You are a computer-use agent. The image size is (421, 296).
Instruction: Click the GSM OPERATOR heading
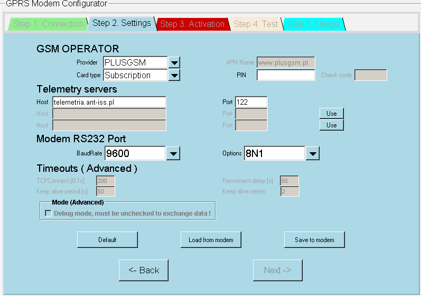(78, 49)
